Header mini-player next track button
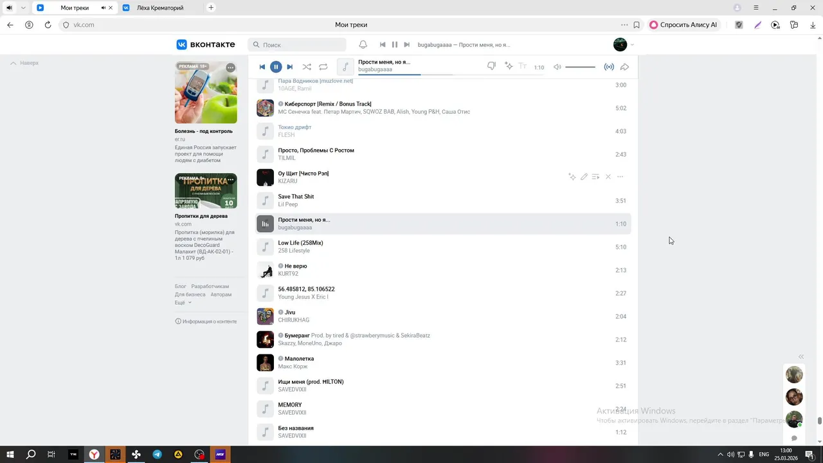Screen dimensions: 823x463 point(406,45)
